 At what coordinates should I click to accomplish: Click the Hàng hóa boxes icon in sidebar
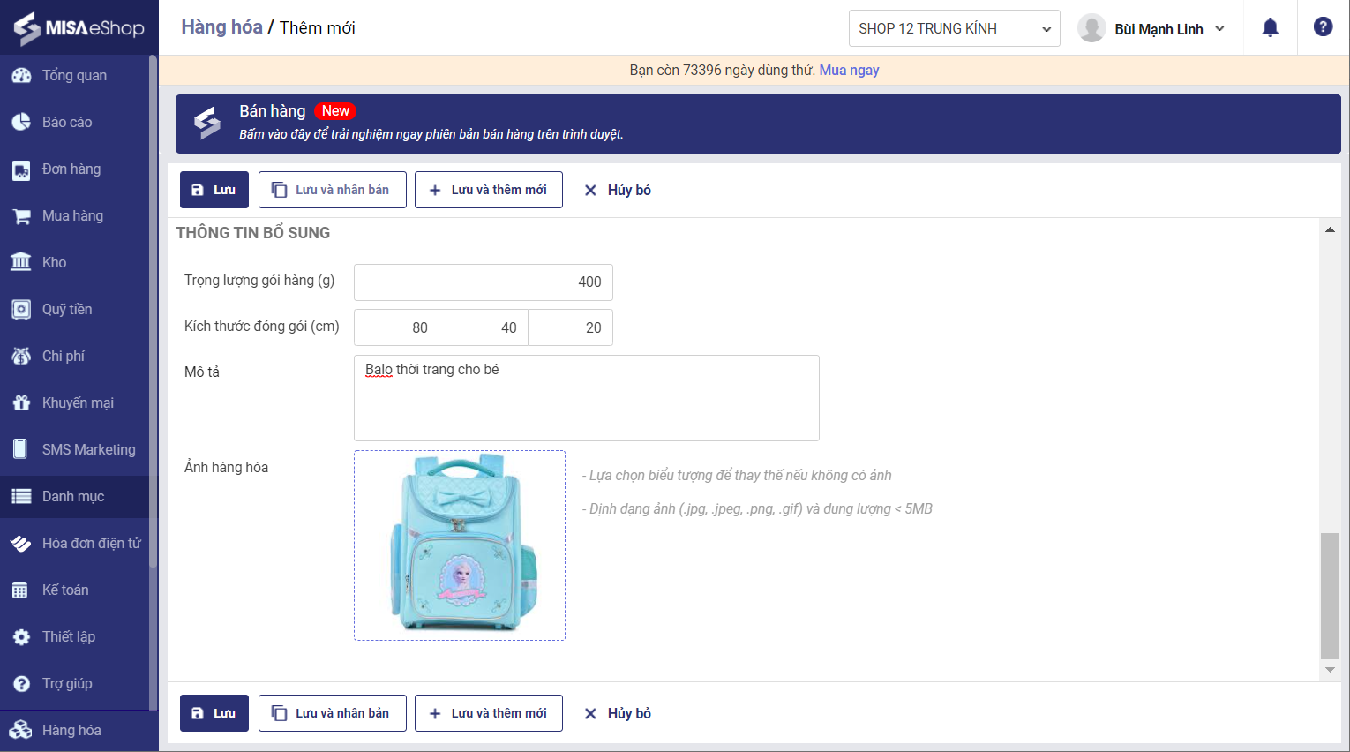point(21,731)
